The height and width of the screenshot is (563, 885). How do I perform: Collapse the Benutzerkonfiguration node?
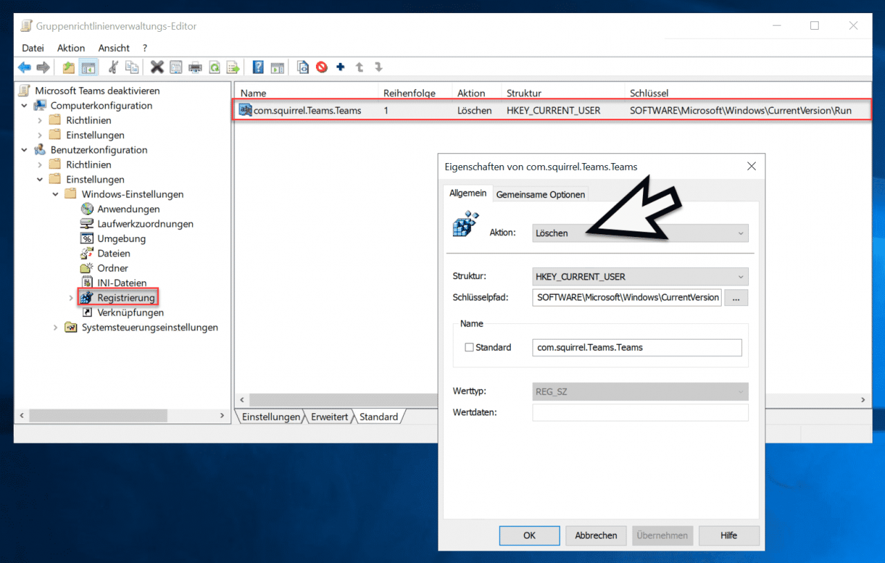coord(24,150)
